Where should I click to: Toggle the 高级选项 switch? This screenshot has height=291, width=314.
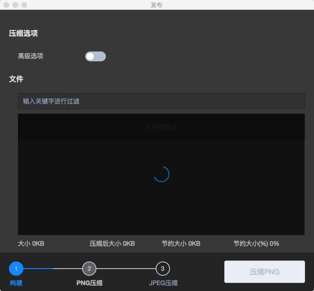tap(96, 56)
